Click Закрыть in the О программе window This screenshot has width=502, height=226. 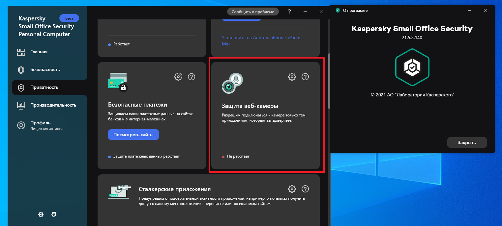point(467,142)
